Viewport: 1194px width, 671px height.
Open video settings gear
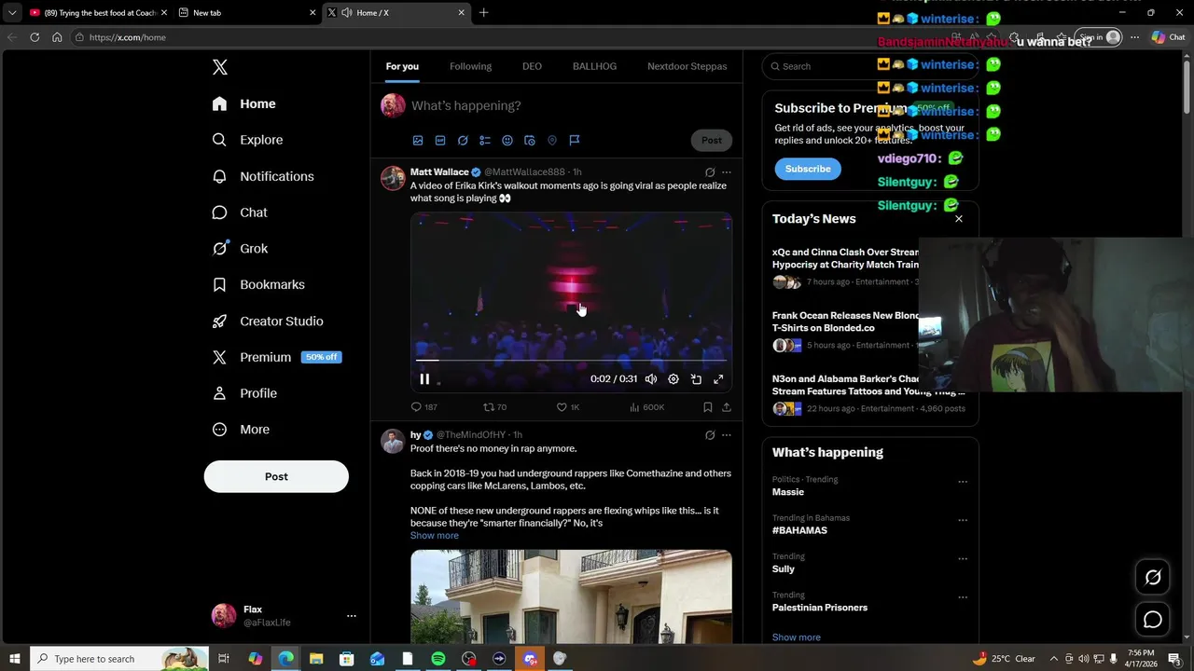coord(673,379)
